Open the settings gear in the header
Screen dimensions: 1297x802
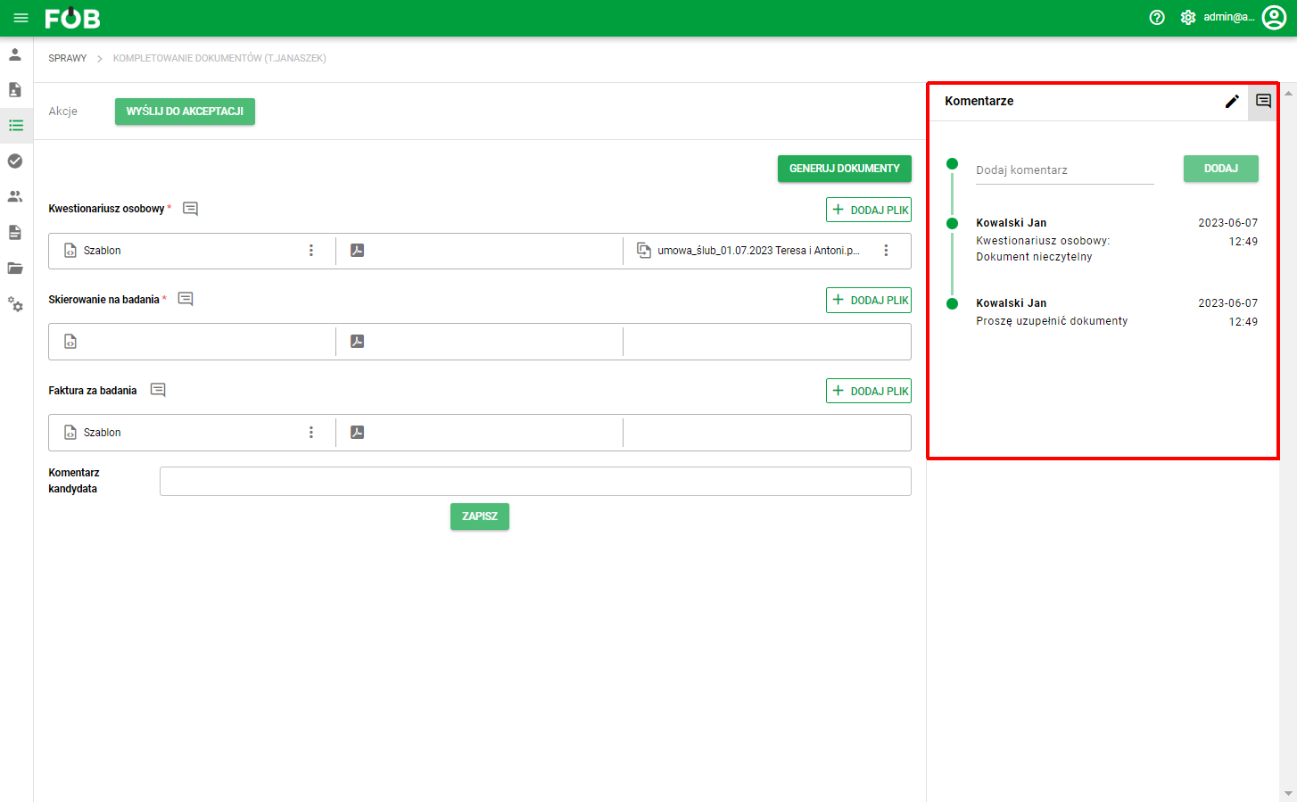(1188, 17)
